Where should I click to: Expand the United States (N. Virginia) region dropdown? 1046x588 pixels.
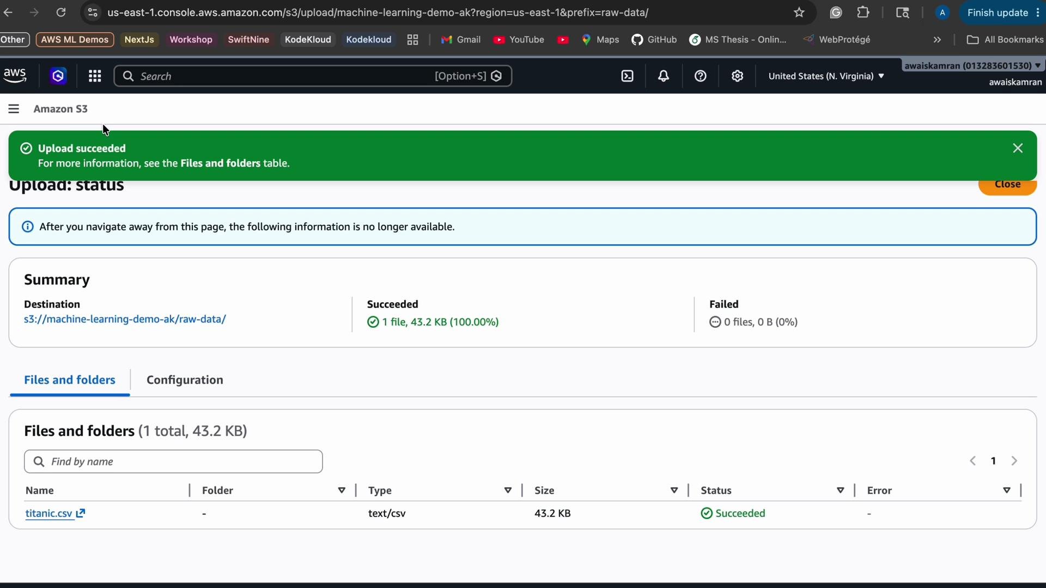click(x=826, y=76)
